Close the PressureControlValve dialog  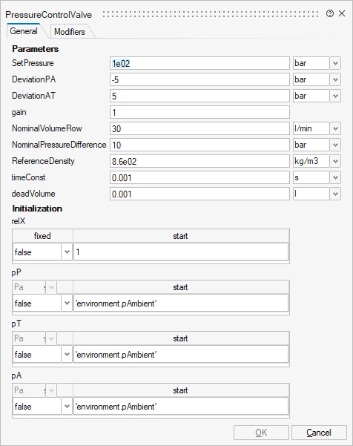342,13
